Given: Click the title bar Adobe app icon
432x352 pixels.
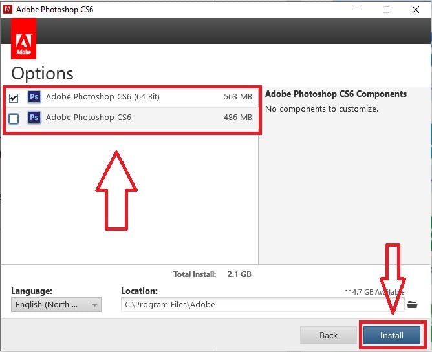Looking at the screenshot, I should coord(8,10).
